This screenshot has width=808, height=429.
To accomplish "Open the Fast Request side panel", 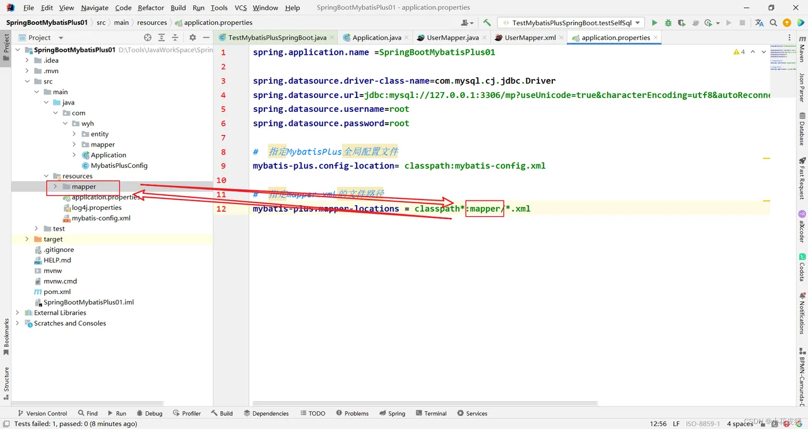I will pyautogui.click(x=802, y=178).
